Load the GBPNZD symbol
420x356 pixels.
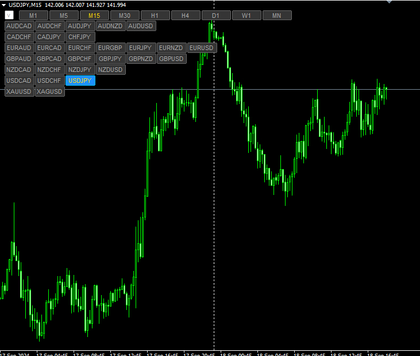pyautogui.click(x=141, y=59)
